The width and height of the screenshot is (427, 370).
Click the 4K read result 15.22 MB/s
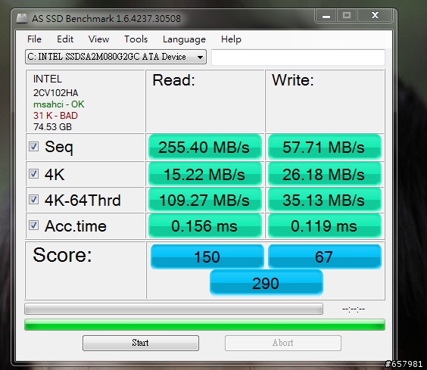(204, 174)
